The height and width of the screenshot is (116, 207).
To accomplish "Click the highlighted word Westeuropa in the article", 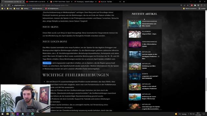I will 47,63.
